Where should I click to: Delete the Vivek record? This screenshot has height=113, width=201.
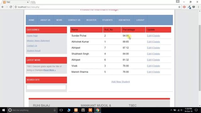tap(156, 66)
